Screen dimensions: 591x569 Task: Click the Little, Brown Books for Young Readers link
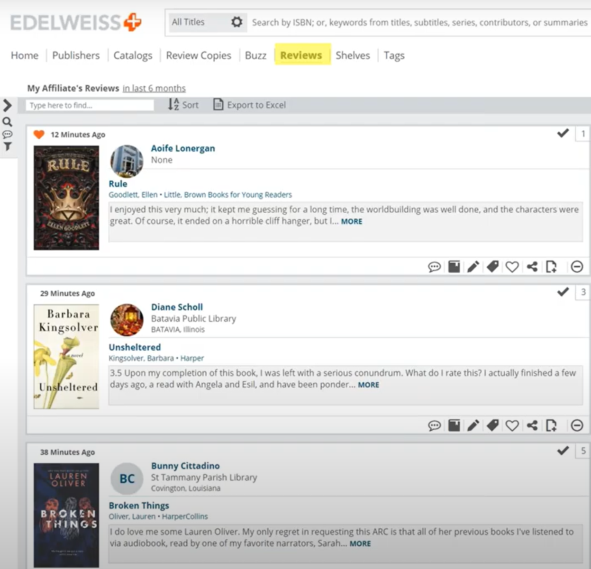[228, 195]
